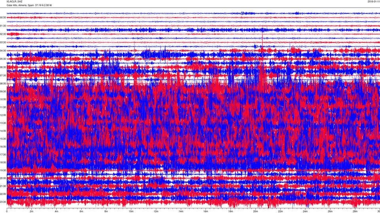380x213 pixels.
Task: Click the station code IG.ACLR..SHZ
Action: pyautogui.click(x=14, y=2)
